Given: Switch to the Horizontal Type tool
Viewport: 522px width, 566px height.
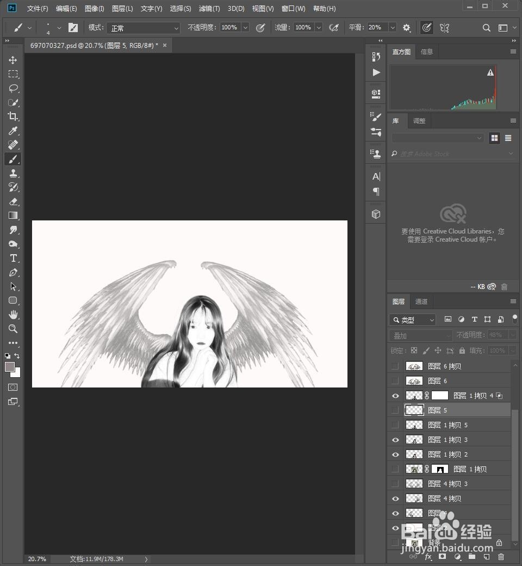Looking at the screenshot, I should (13, 258).
